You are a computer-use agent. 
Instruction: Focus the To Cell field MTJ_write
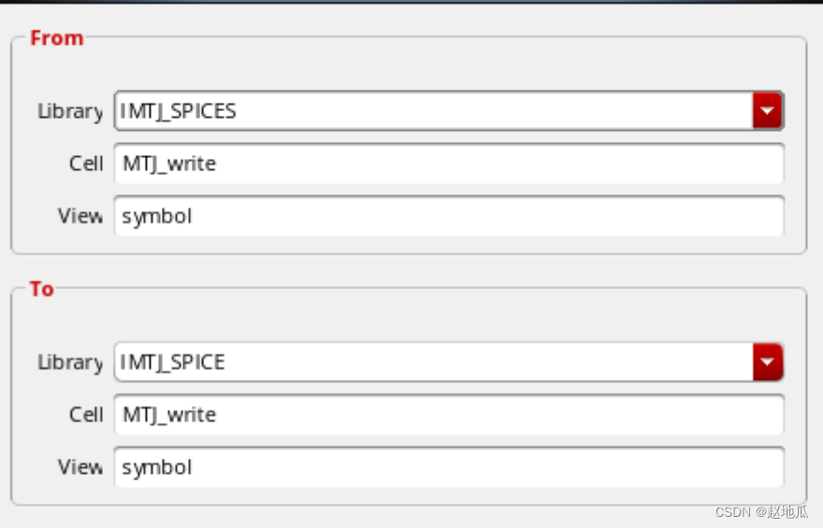[x=449, y=414]
